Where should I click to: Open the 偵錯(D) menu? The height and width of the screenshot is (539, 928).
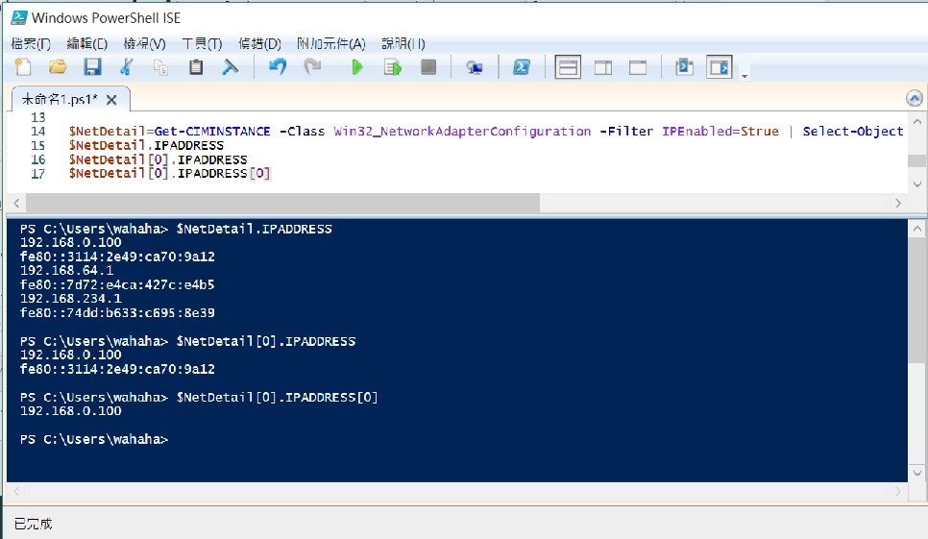pyautogui.click(x=259, y=43)
